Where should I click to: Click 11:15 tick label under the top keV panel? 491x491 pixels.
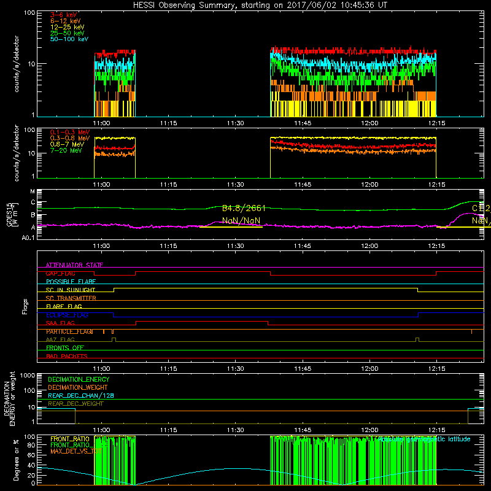(x=168, y=123)
